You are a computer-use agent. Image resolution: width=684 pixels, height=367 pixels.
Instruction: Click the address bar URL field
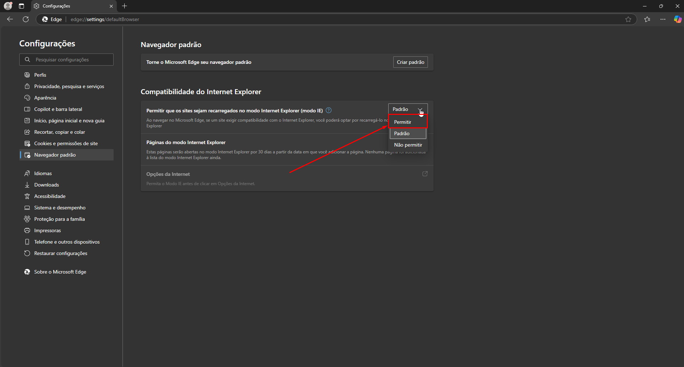pyautogui.click(x=321, y=19)
